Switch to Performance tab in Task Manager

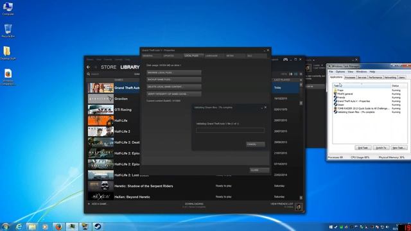point(375,78)
